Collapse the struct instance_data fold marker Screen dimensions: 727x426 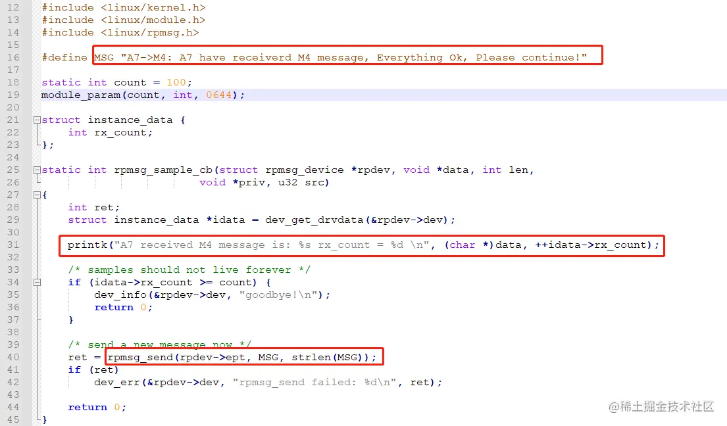point(37,120)
